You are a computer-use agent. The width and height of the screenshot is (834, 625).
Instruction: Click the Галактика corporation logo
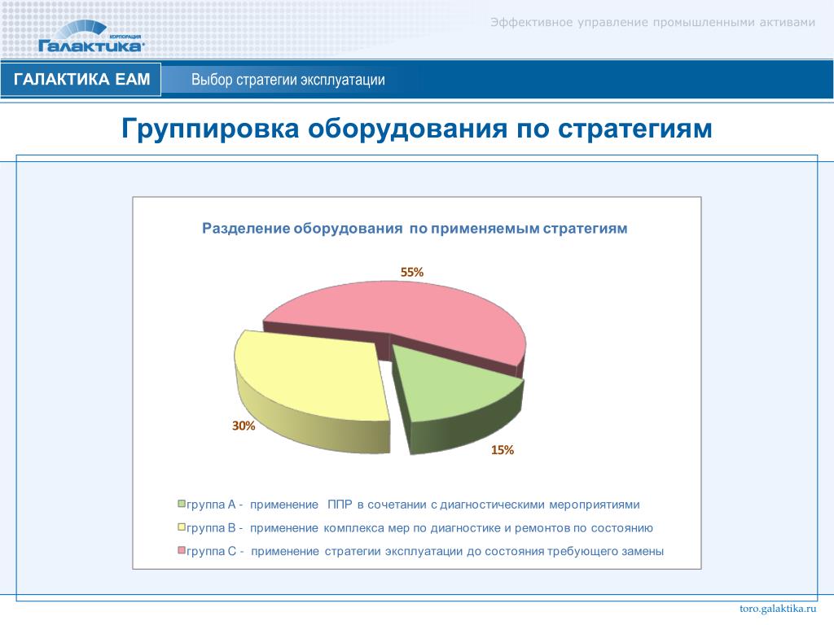point(91,37)
